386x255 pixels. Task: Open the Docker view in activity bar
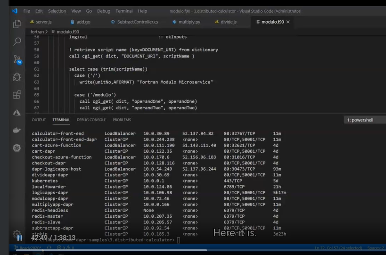17,130
